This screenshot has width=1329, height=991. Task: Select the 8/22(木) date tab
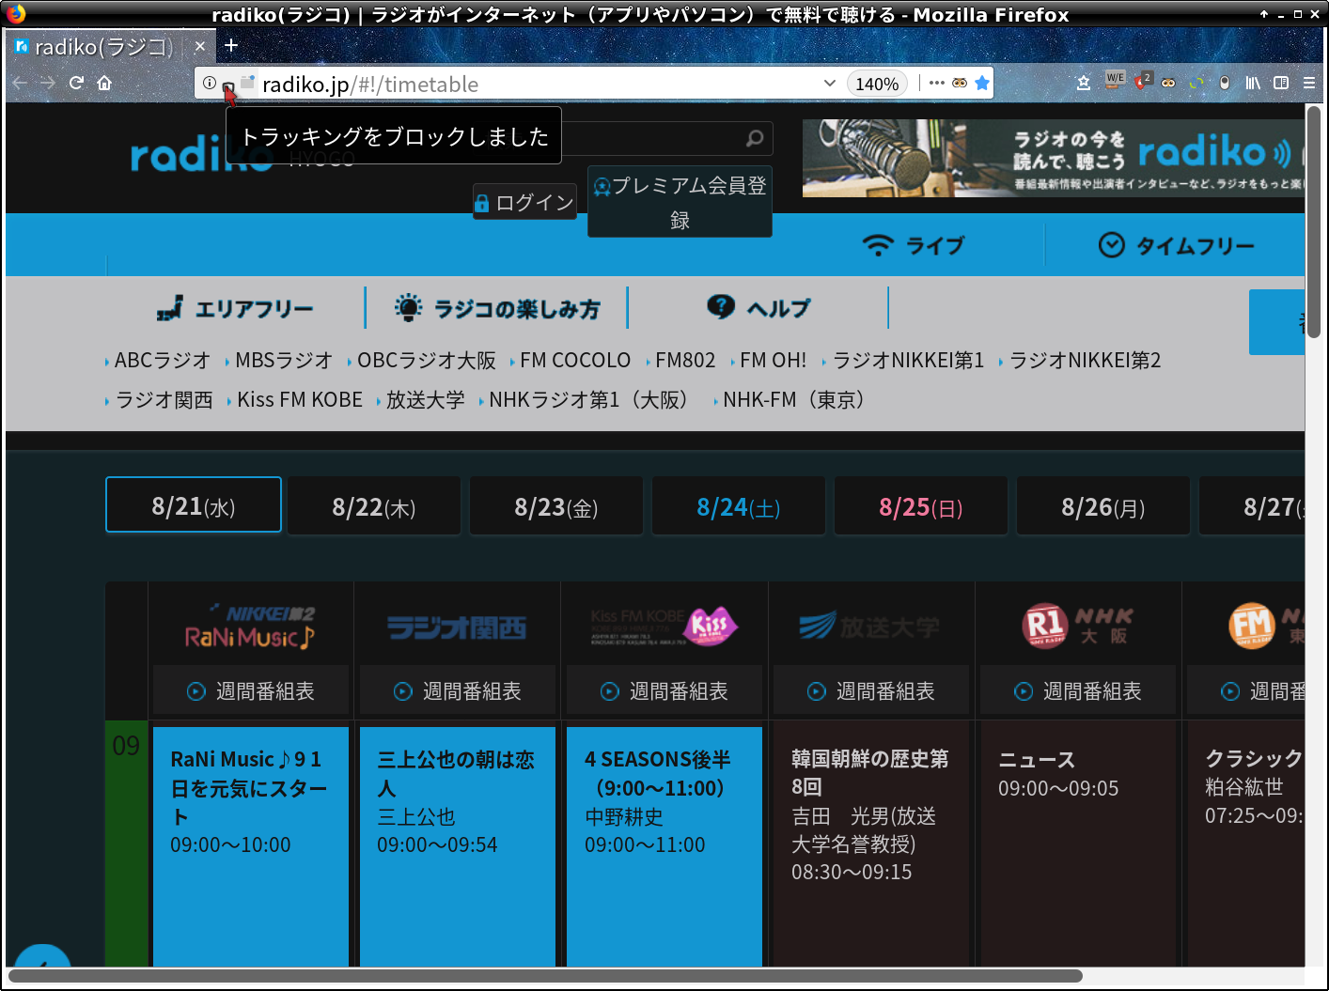click(x=374, y=506)
